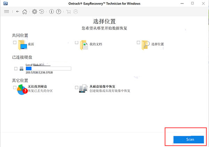The height and width of the screenshot is (147, 209).
Task: Click the 桌面 label
Action: [x=31, y=44]
